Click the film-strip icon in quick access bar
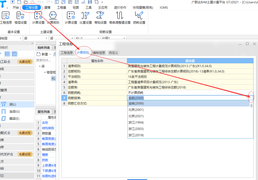Viewport: 258px width, 180px height. pyautogui.click(x=90, y=2)
